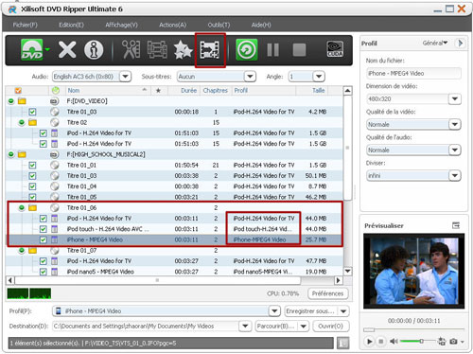Click the green status column header icon

[56, 91]
